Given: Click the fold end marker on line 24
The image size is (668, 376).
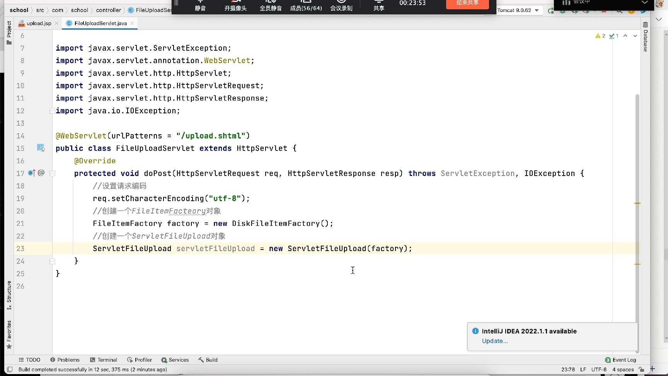Looking at the screenshot, I should point(53,261).
